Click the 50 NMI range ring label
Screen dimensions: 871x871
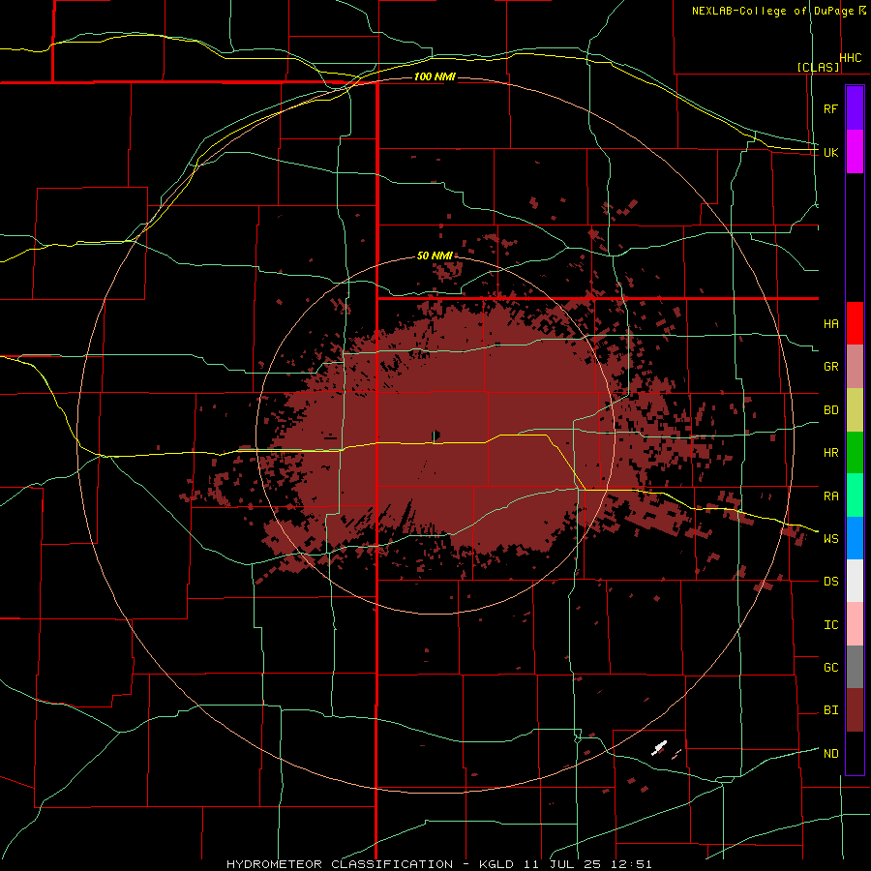pyautogui.click(x=435, y=255)
